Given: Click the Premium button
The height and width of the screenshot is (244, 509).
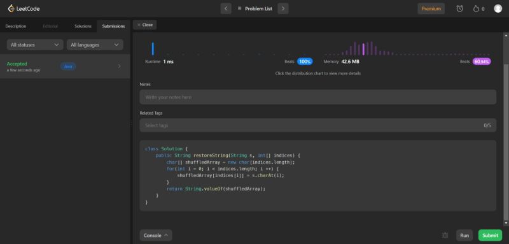Looking at the screenshot, I should click(x=431, y=9).
